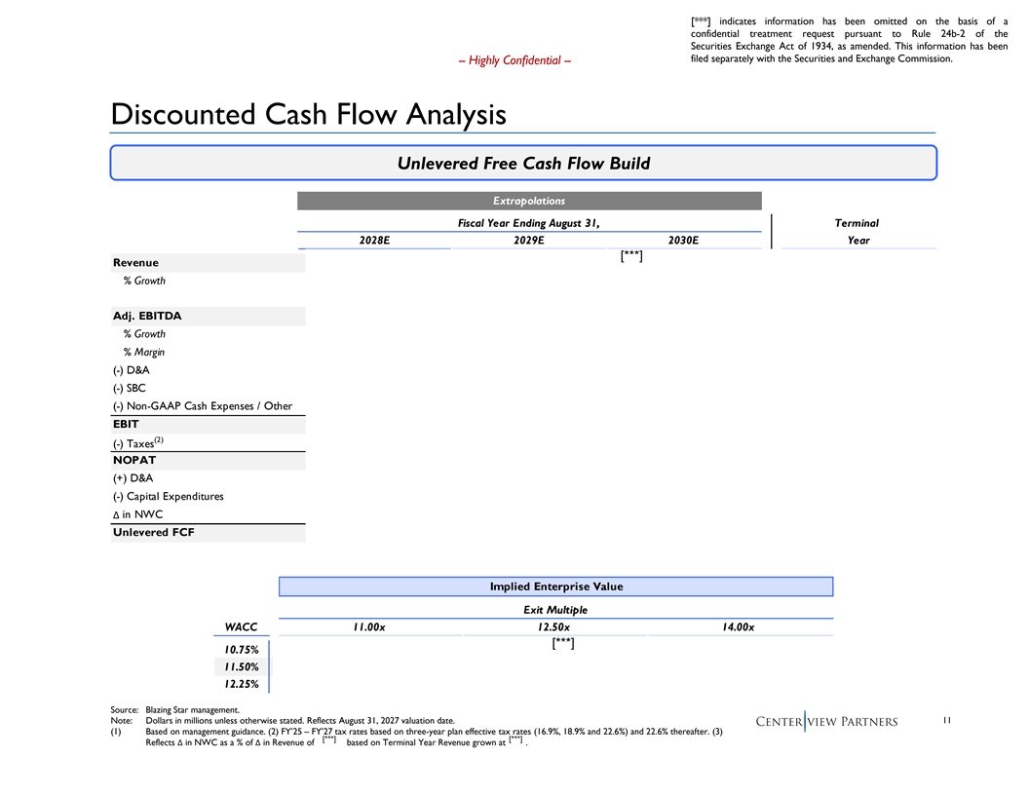Click the redacted [***] marker under 2030E
This screenshot has height=795, width=1029.
[631, 256]
